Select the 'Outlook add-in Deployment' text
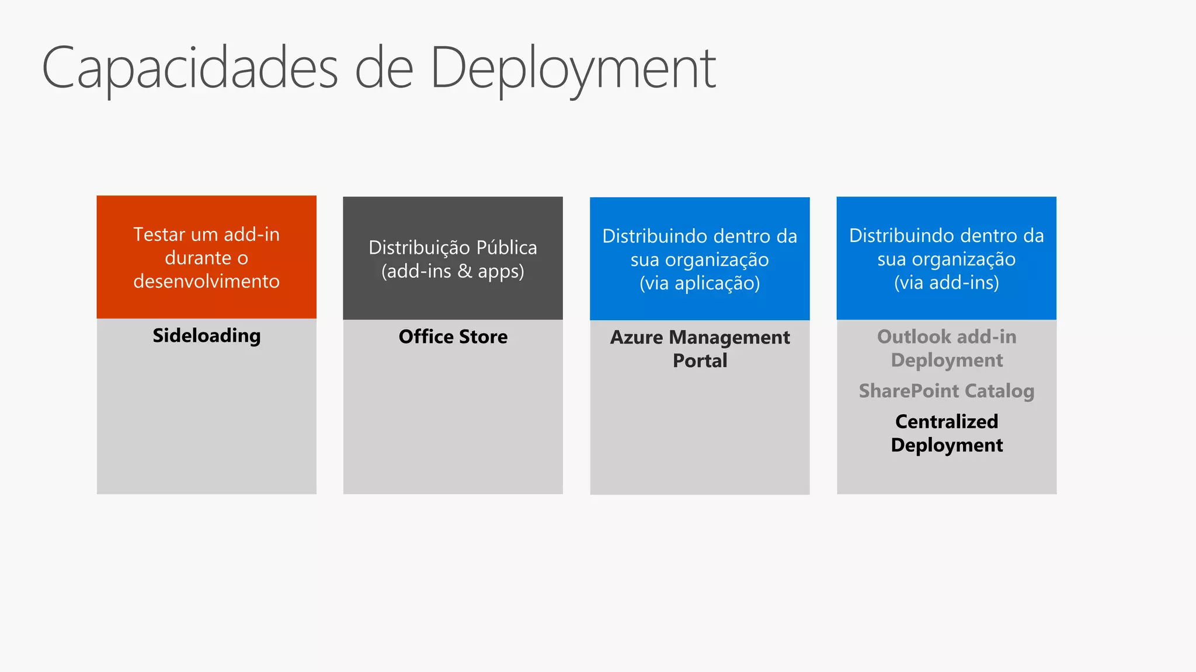1196x672 pixels. coord(947,348)
